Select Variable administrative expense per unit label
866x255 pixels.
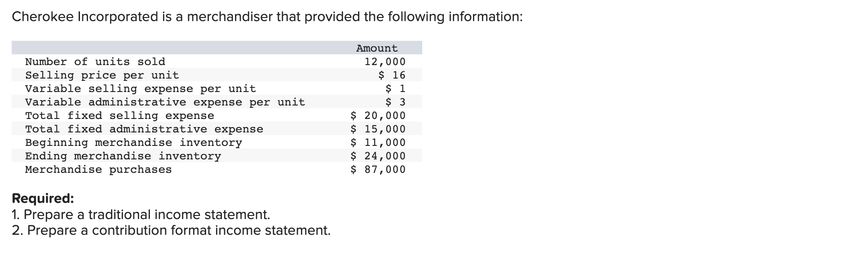click(x=165, y=102)
